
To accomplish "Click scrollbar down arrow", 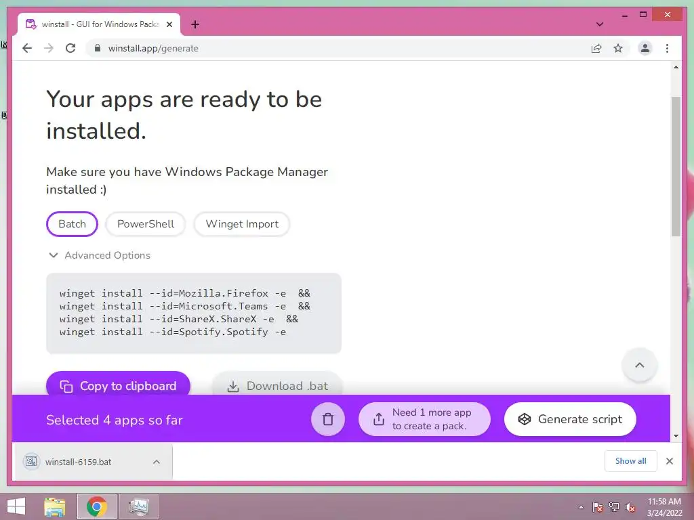I will [676, 436].
